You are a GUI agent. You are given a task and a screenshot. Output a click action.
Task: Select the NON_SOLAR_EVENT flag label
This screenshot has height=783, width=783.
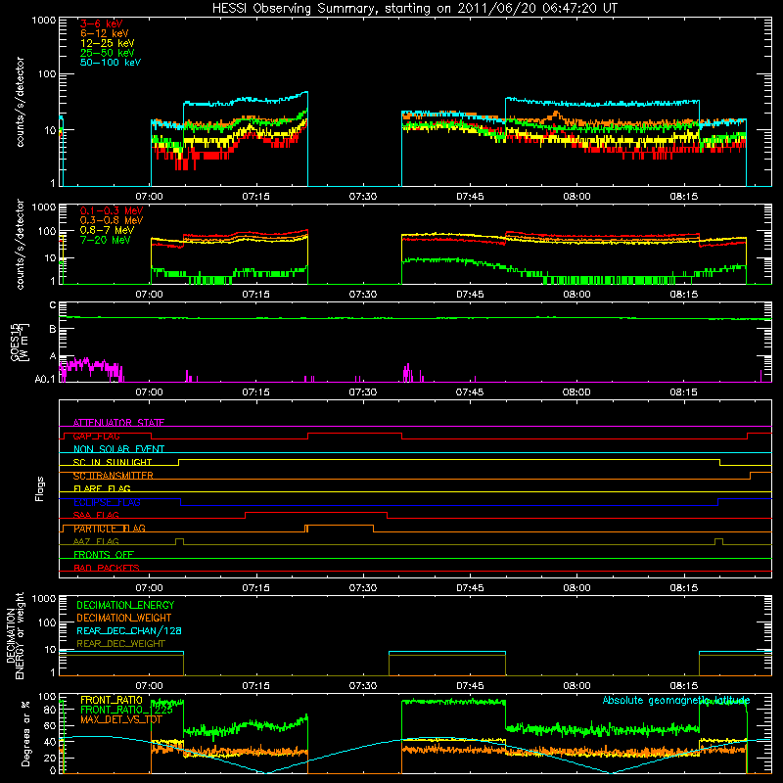click(118, 449)
